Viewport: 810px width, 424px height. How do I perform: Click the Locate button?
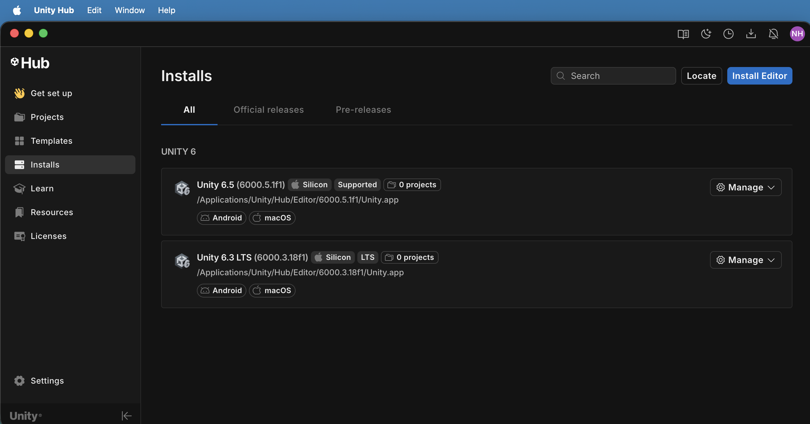click(701, 76)
